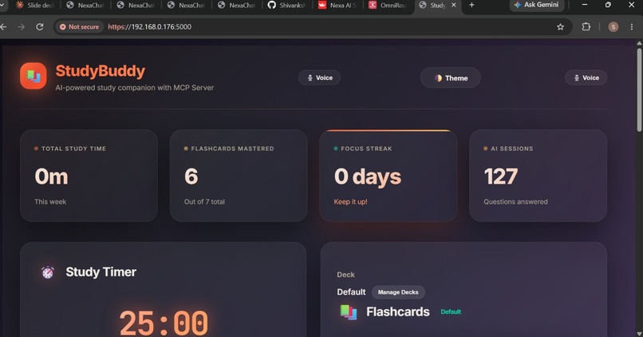Switch to the OmniRou browser tab
Image resolution: width=643 pixels, height=337 pixels.
pyautogui.click(x=388, y=6)
